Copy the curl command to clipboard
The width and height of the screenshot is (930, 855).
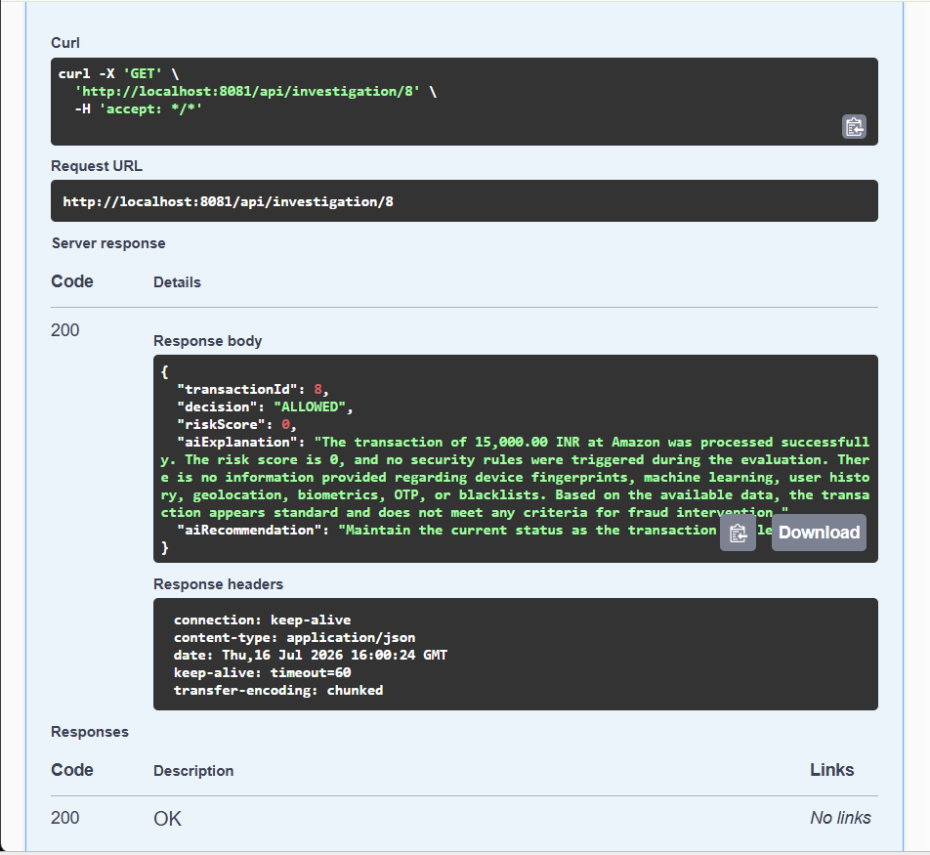pyautogui.click(x=854, y=127)
